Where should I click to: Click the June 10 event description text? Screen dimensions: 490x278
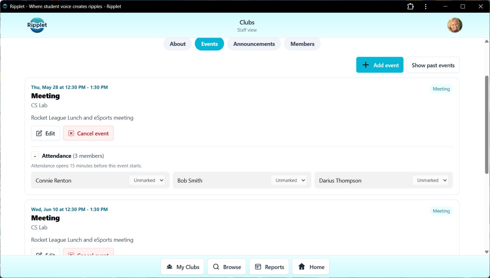pos(82,240)
